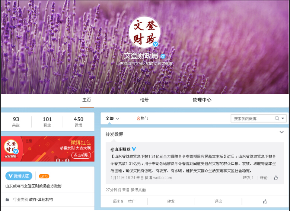Expand the 全部 filter dropdown

[x=112, y=118]
